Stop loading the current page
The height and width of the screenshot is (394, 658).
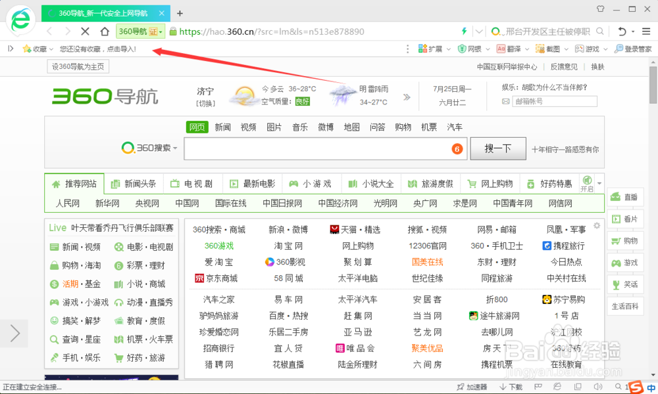(x=85, y=32)
